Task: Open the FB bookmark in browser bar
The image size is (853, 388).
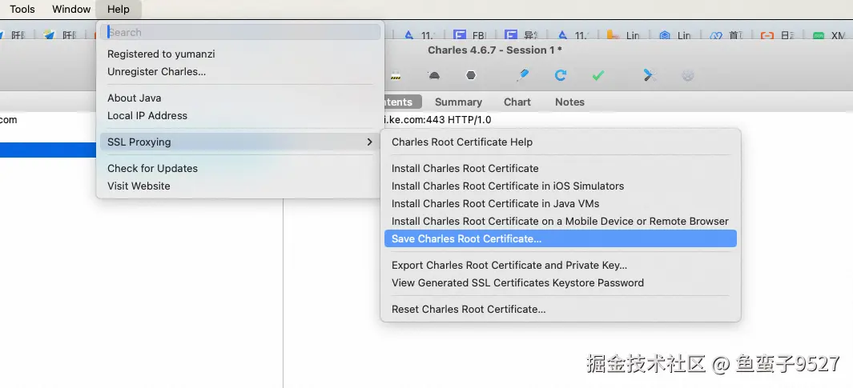Action: click(469, 35)
